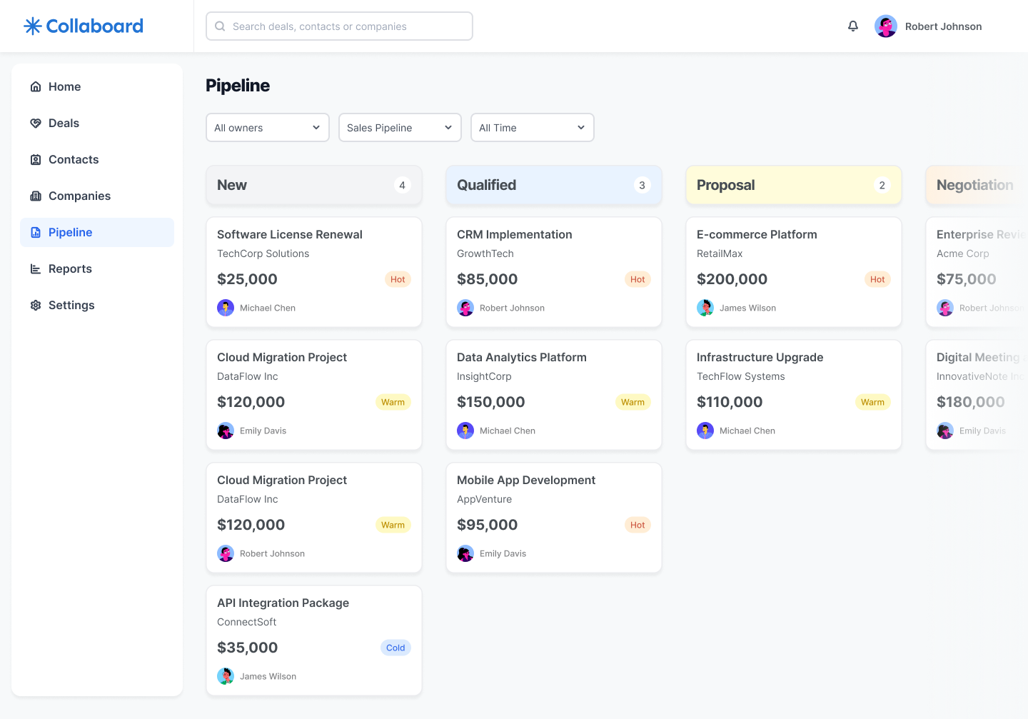Image resolution: width=1028 pixels, height=719 pixels.
Task: Go to the Reports menu item
Action: click(x=70, y=269)
